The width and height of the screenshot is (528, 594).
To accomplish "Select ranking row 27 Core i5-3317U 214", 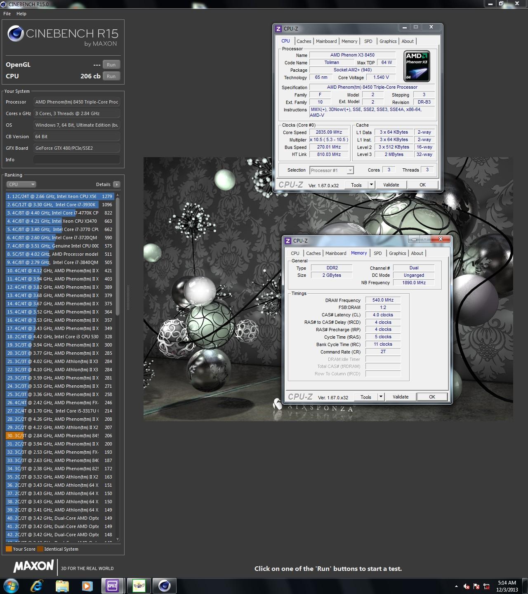I will click(x=60, y=411).
